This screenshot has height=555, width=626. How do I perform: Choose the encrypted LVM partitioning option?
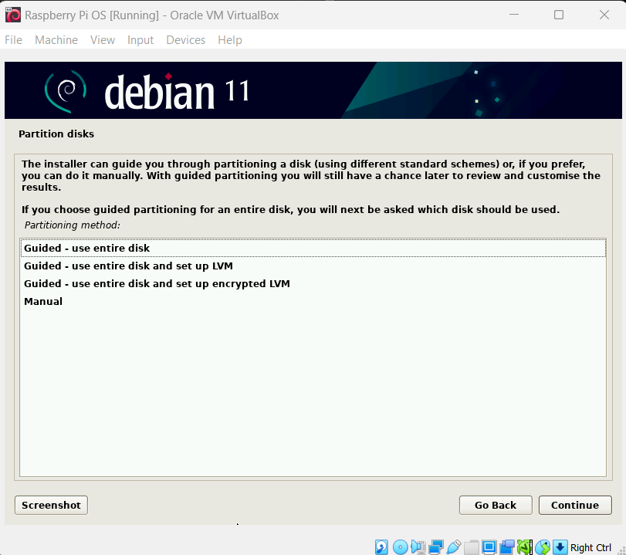pyautogui.click(x=157, y=284)
